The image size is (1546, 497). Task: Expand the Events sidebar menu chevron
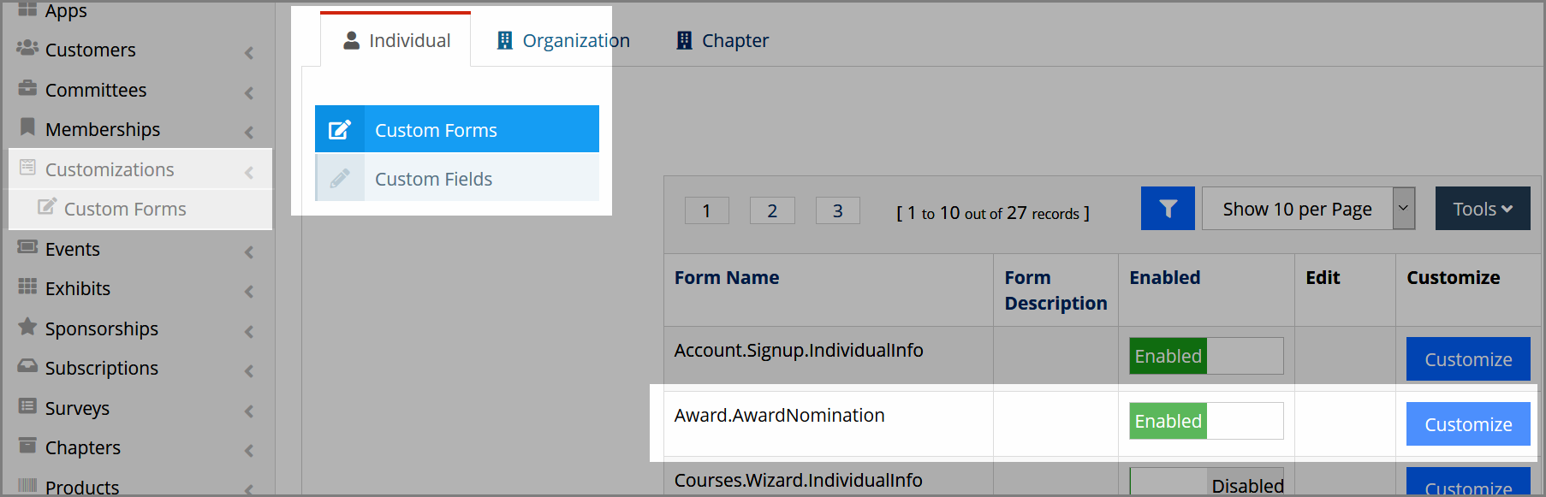tap(249, 251)
